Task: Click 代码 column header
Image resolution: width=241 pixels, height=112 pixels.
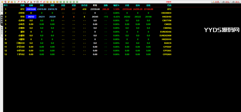Action: 169,5
